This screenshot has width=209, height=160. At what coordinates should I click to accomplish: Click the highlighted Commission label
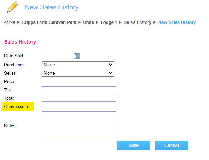pyautogui.click(x=17, y=107)
